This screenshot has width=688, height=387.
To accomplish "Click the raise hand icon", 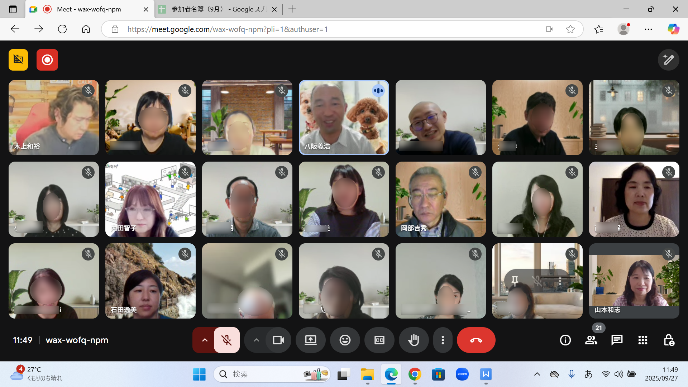I will coord(414,340).
